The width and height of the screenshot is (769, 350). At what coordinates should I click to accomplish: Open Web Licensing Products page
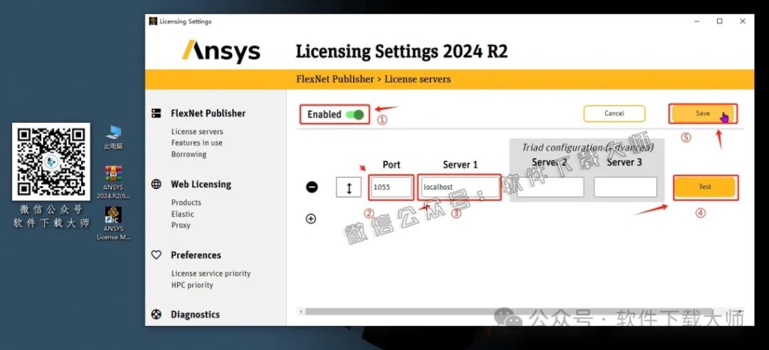[186, 202]
